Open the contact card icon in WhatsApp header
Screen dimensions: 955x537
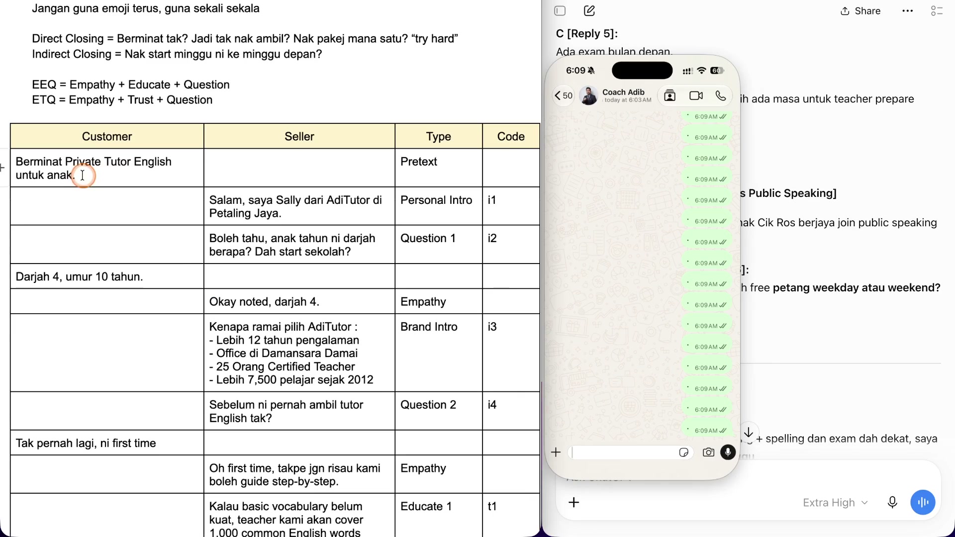coord(670,95)
